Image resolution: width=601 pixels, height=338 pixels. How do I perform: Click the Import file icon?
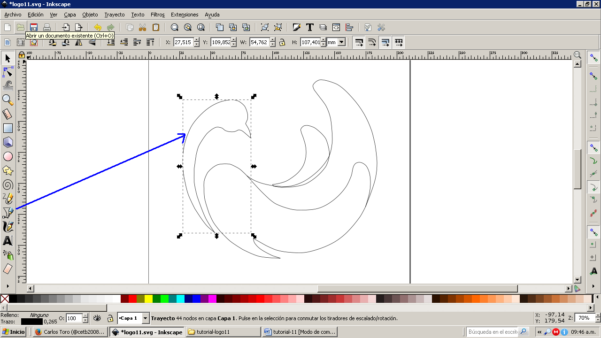tap(66, 27)
